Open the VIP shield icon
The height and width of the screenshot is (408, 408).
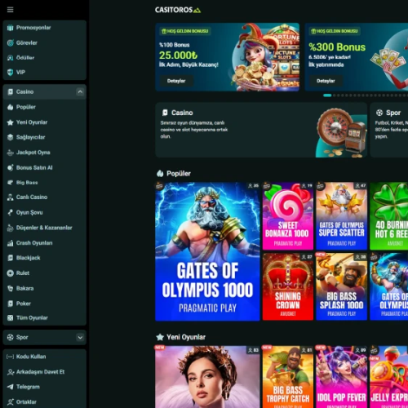pos(11,73)
